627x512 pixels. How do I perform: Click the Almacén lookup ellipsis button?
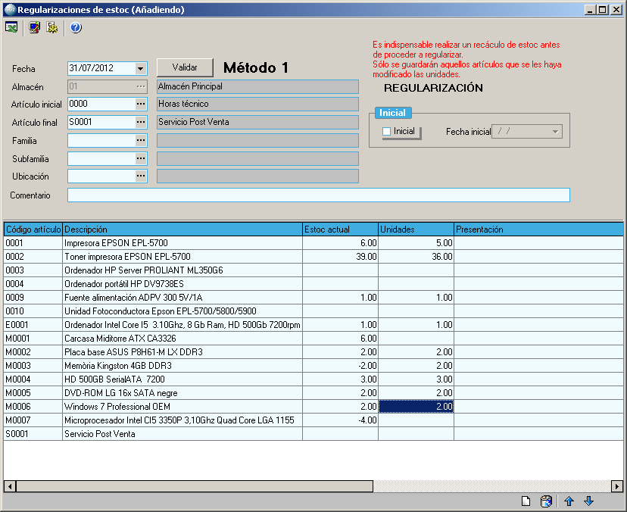[141, 86]
